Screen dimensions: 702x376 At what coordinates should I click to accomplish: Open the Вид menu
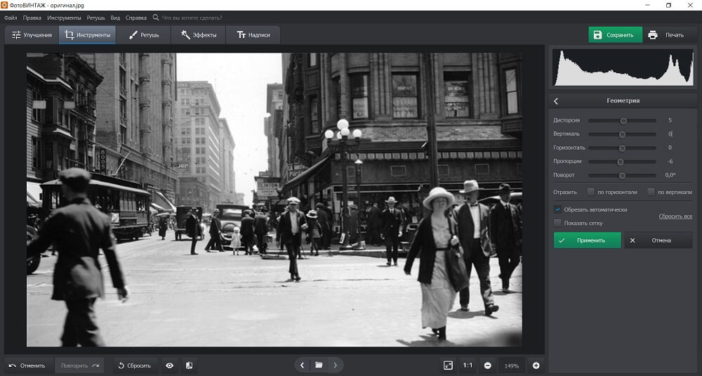coord(115,18)
